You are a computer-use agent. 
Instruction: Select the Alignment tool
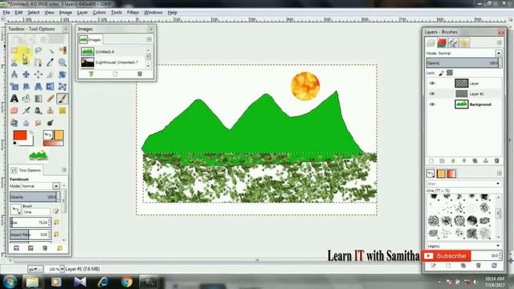(39, 75)
